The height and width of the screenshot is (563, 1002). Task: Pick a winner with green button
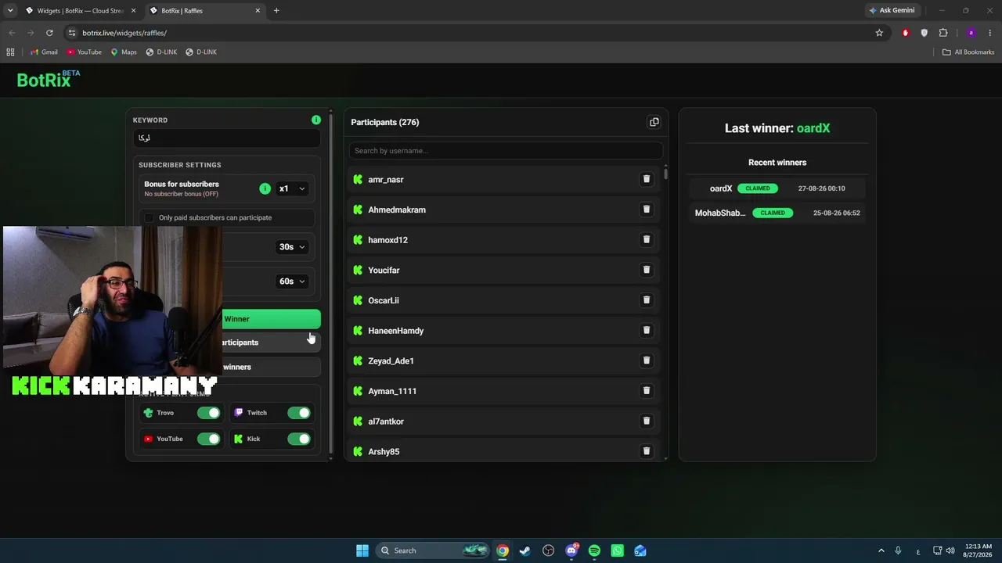271,319
